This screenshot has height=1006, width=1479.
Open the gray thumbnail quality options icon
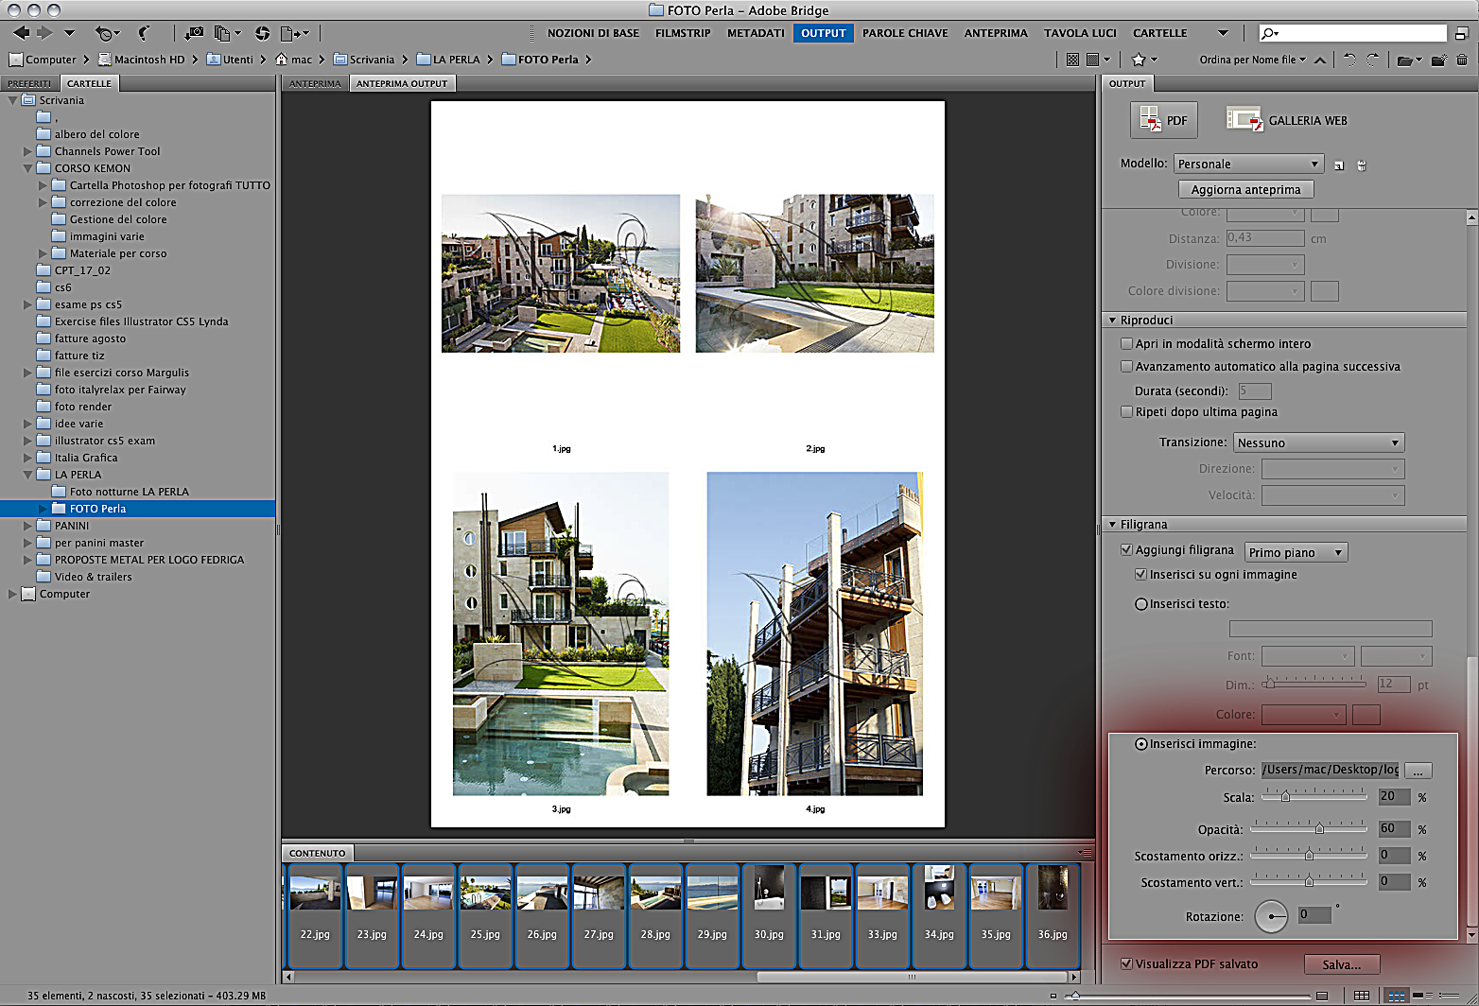[1097, 60]
